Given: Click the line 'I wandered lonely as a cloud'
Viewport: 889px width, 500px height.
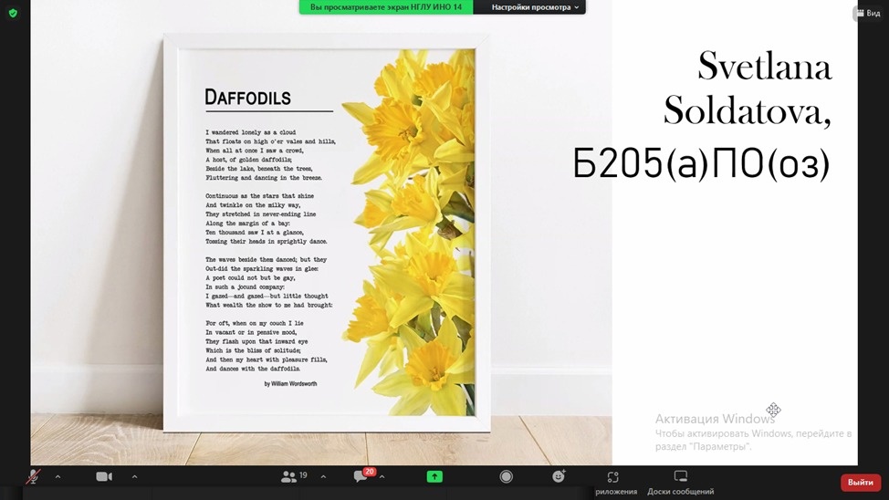Looking at the screenshot, I should (x=251, y=132).
